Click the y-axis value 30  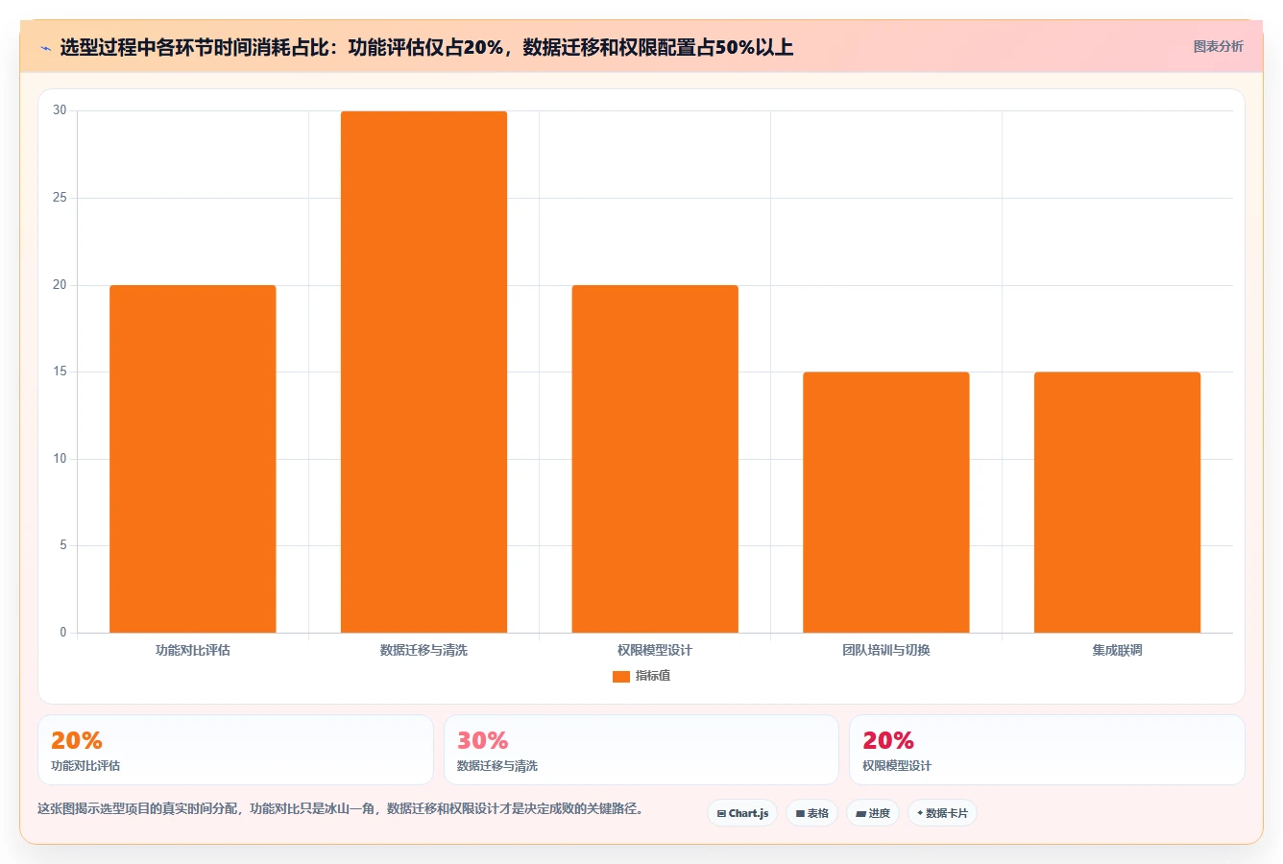[x=60, y=110]
